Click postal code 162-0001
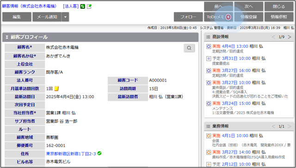 pos(55,146)
